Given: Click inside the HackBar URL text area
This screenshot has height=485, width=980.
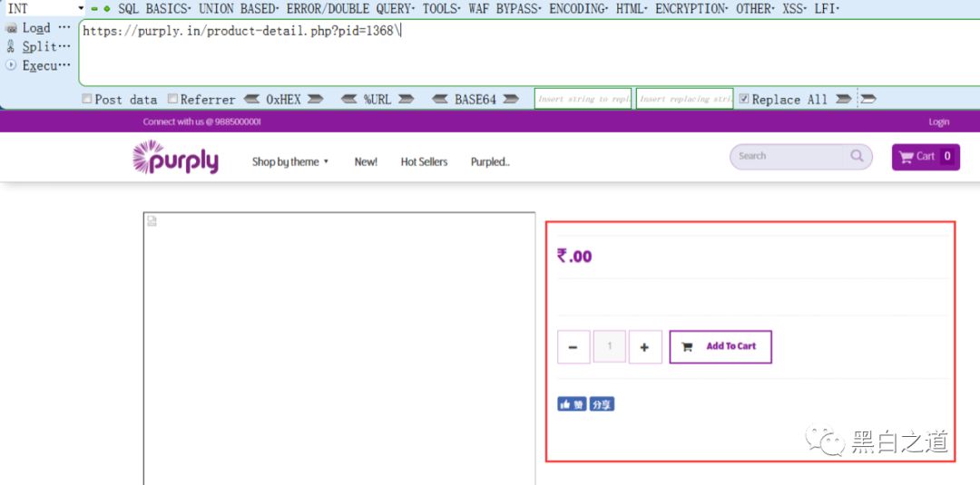Looking at the screenshot, I should coord(529,53).
